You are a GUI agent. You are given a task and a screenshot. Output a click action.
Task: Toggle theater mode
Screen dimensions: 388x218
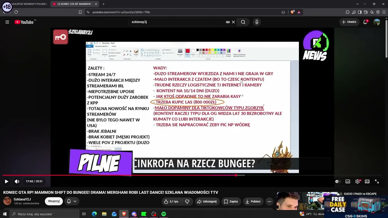(367, 181)
